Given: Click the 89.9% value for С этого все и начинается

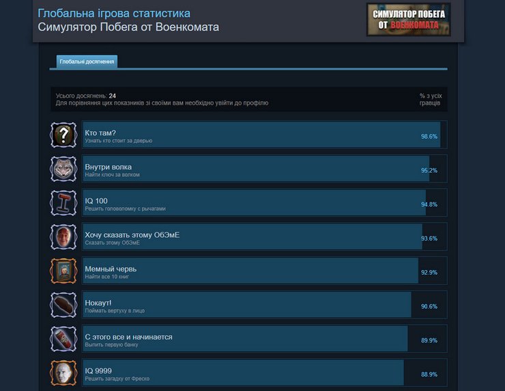Looking at the screenshot, I should [x=429, y=340].
